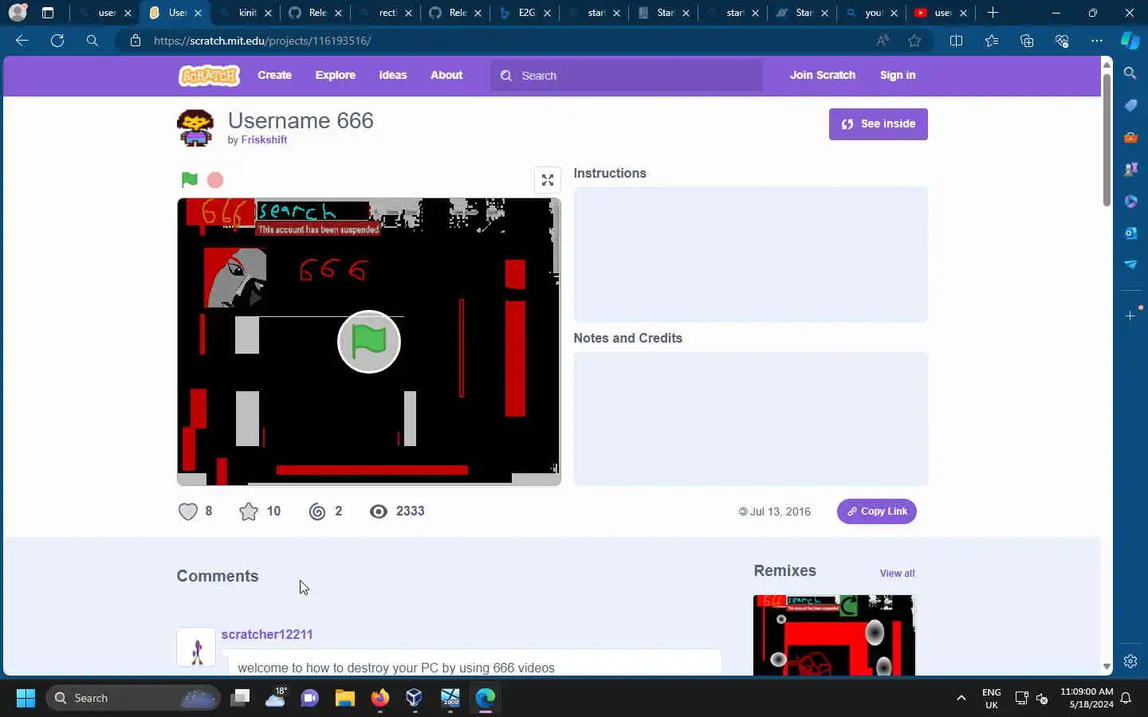Open the Ideas menu item

tap(392, 76)
